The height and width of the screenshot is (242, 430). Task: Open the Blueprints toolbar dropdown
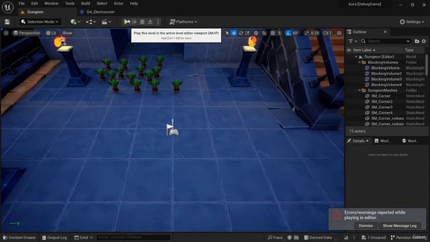91,22
